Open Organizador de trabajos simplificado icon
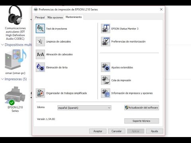 40,93
